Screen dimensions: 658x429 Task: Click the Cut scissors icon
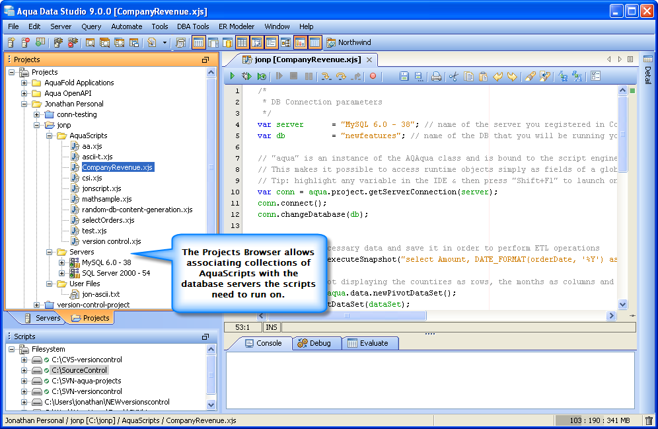(454, 77)
